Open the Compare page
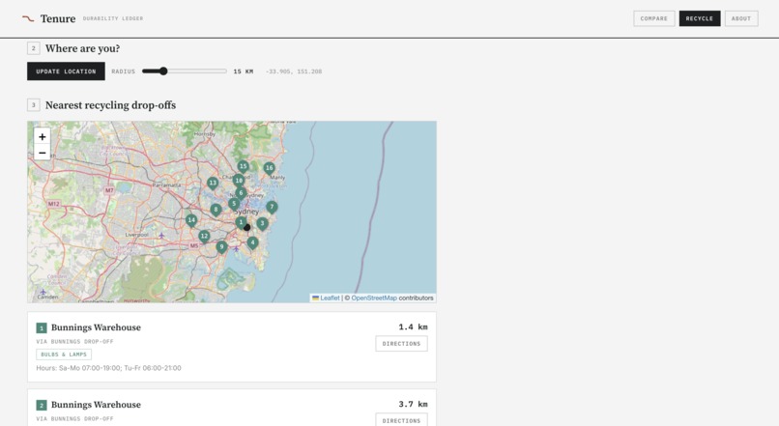The height and width of the screenshot is (426, 779). pos(653,18)
